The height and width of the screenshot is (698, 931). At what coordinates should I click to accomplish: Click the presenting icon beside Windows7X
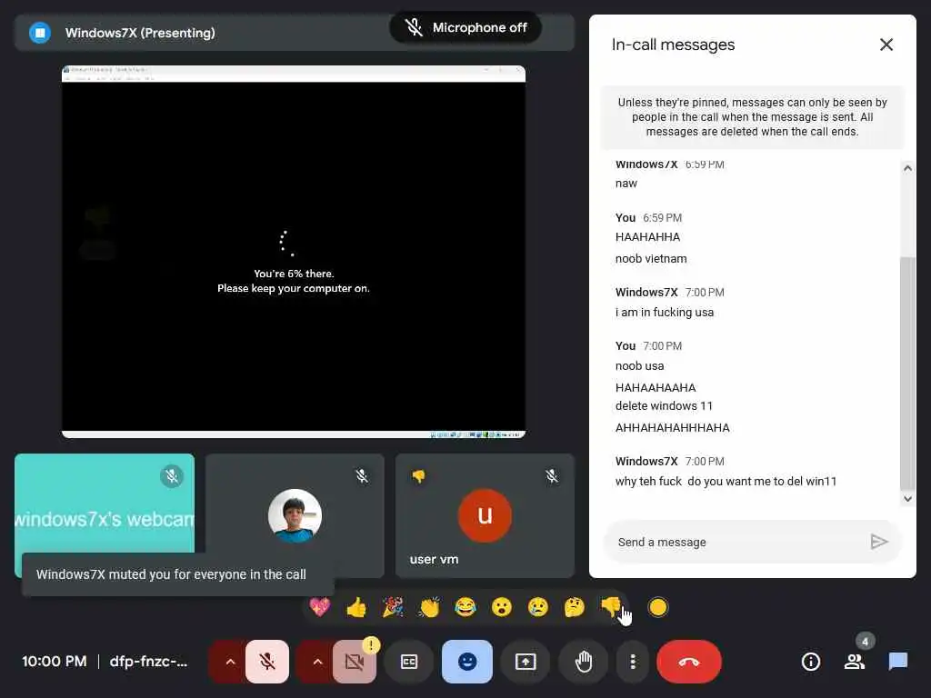pyautogui.click(x=40, y=33)
